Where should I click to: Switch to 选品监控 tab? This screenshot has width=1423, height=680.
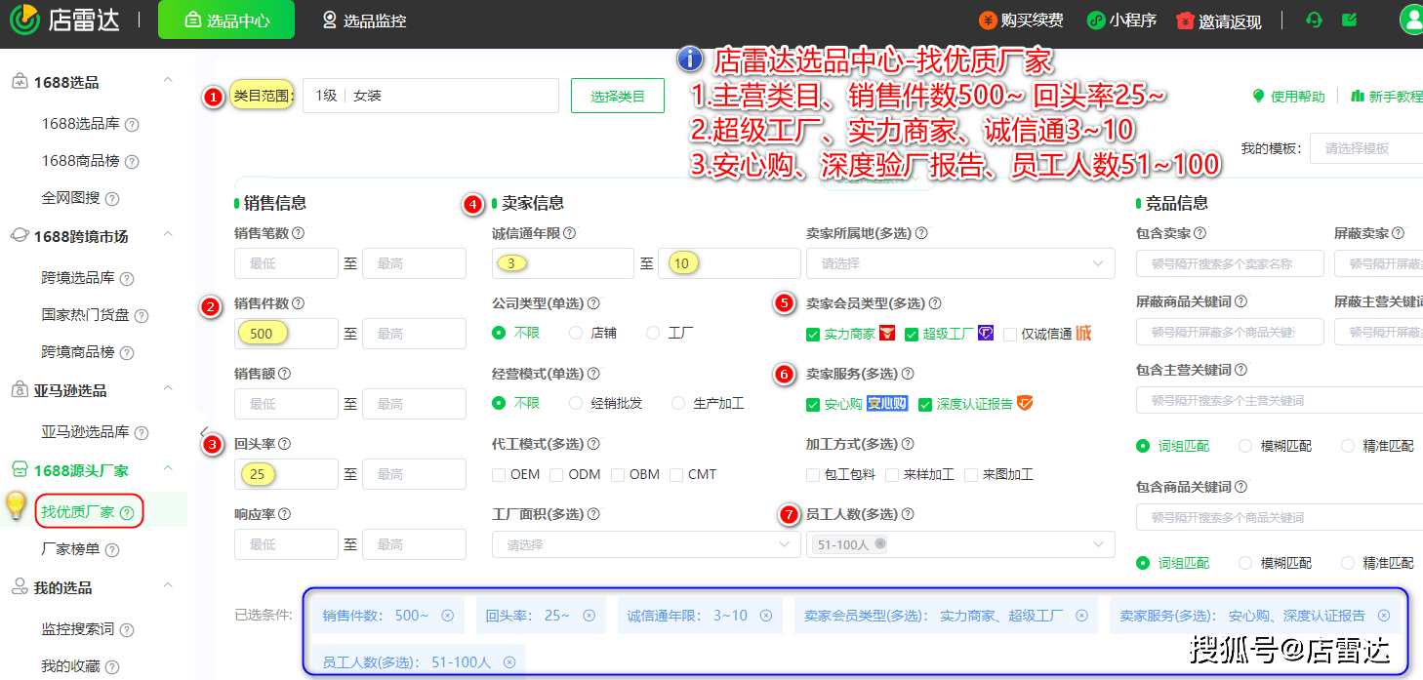pos(364,20)
